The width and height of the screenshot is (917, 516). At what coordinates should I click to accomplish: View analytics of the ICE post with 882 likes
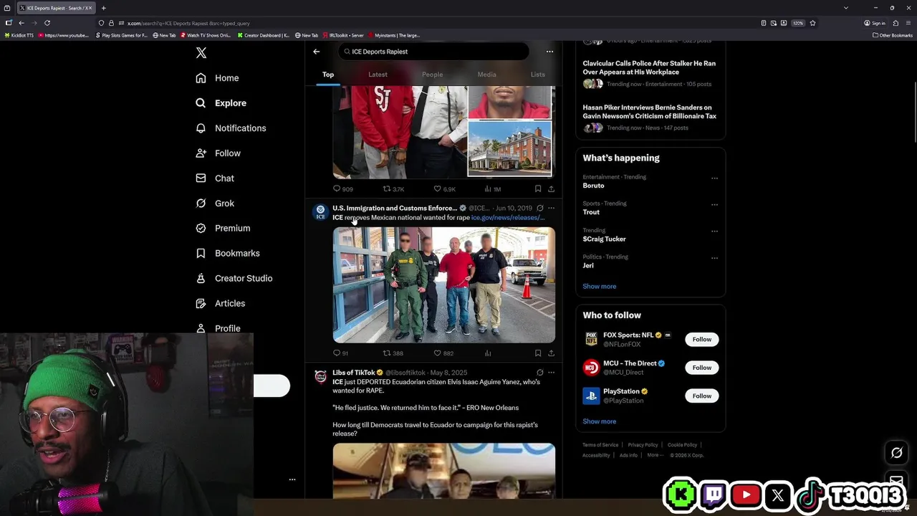point(488,353)
